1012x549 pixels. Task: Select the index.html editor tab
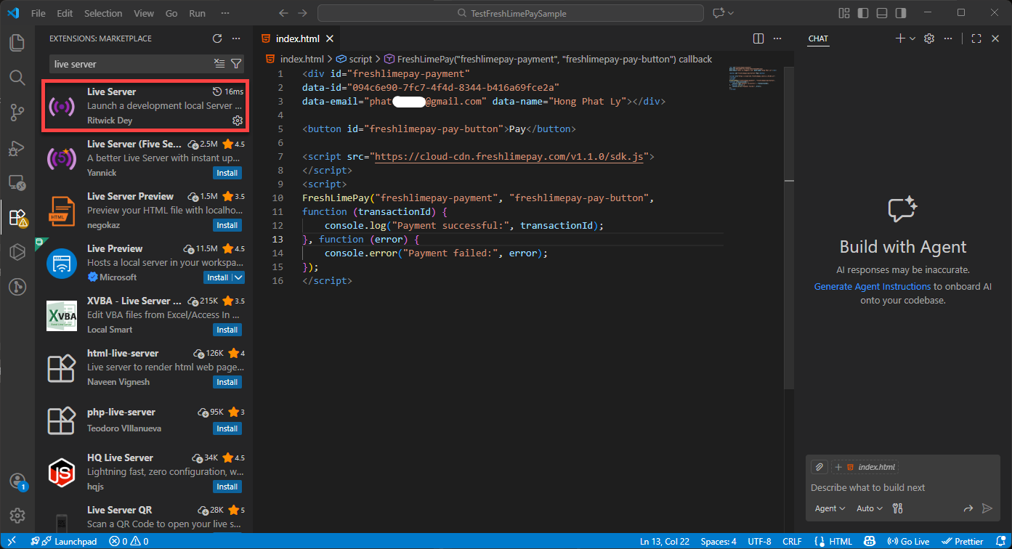click(x=299, y=38)
